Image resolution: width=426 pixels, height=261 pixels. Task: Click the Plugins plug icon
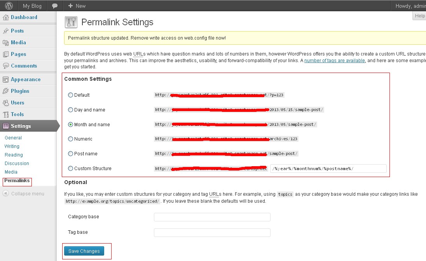(x=5, y=91)
